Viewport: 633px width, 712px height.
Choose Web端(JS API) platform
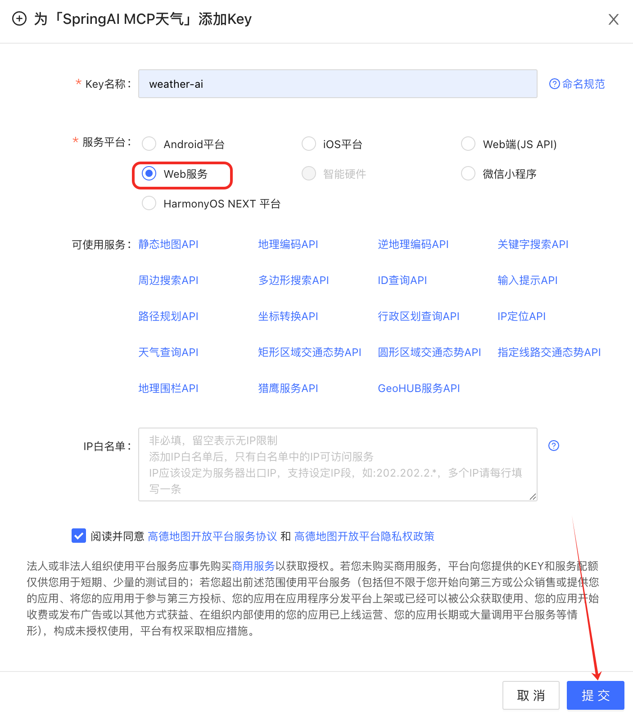point(468,144)
